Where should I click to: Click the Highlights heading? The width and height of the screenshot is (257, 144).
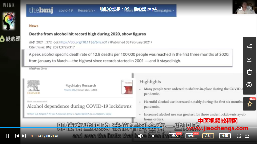tap(150, 82)
